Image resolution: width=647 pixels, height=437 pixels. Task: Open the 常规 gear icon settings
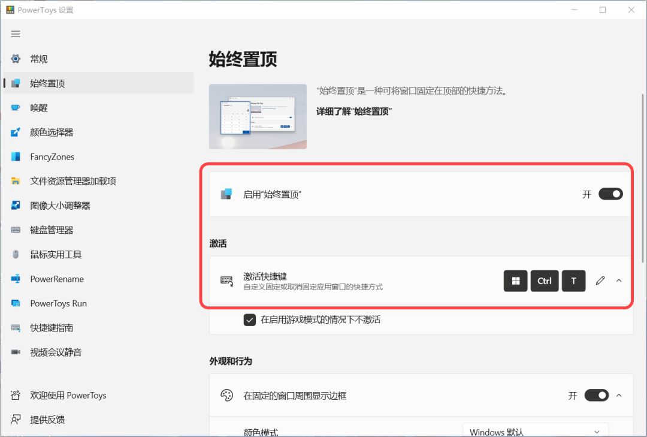(16, 59)
